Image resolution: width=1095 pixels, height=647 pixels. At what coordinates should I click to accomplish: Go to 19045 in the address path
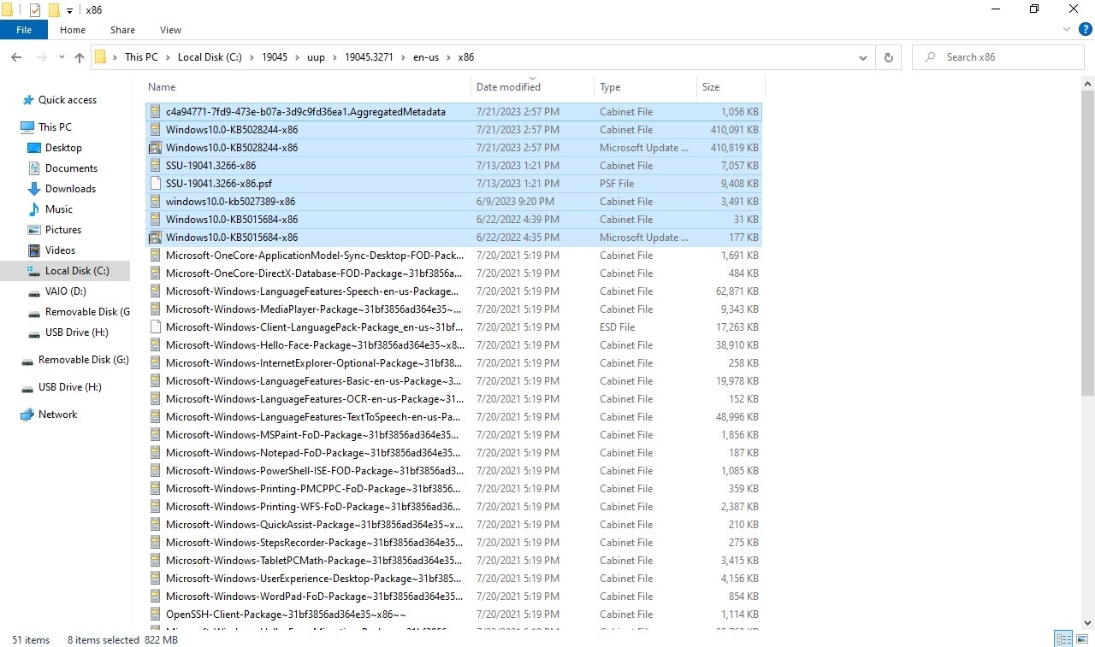tap(275, 57)
